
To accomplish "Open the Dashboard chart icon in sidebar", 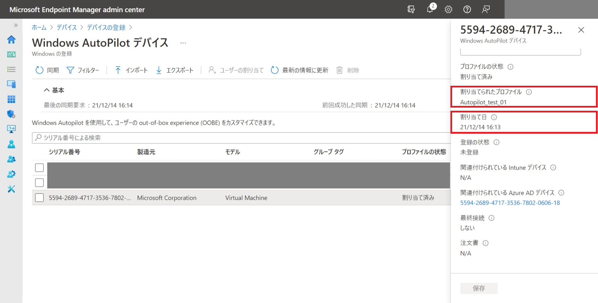I will pyautogui.click(x=11, y=54).
